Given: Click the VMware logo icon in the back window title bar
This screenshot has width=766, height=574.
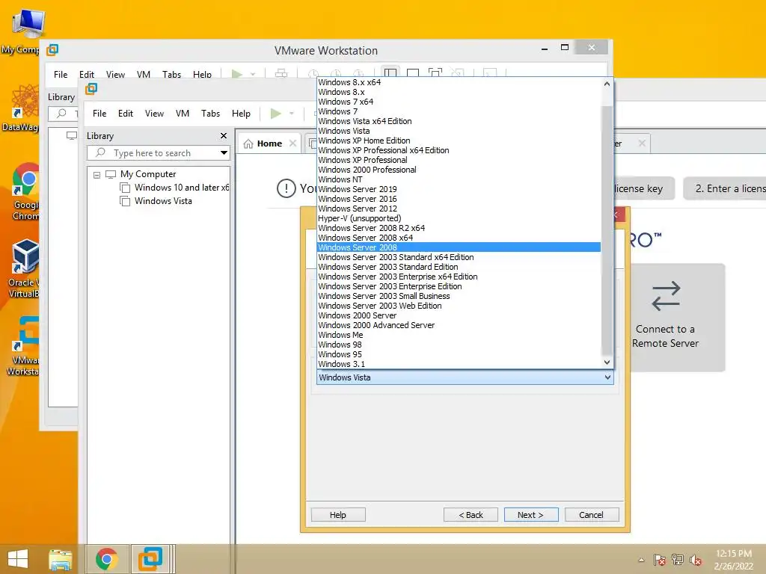Looking at the screenshot, I should pos(52,50).
